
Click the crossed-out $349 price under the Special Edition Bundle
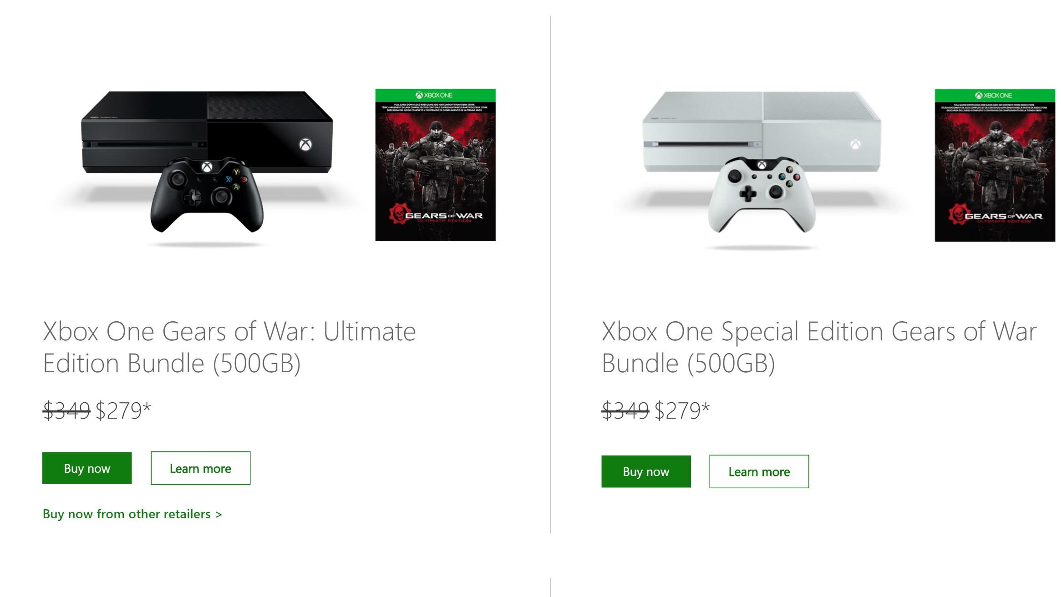click(625, 410)
